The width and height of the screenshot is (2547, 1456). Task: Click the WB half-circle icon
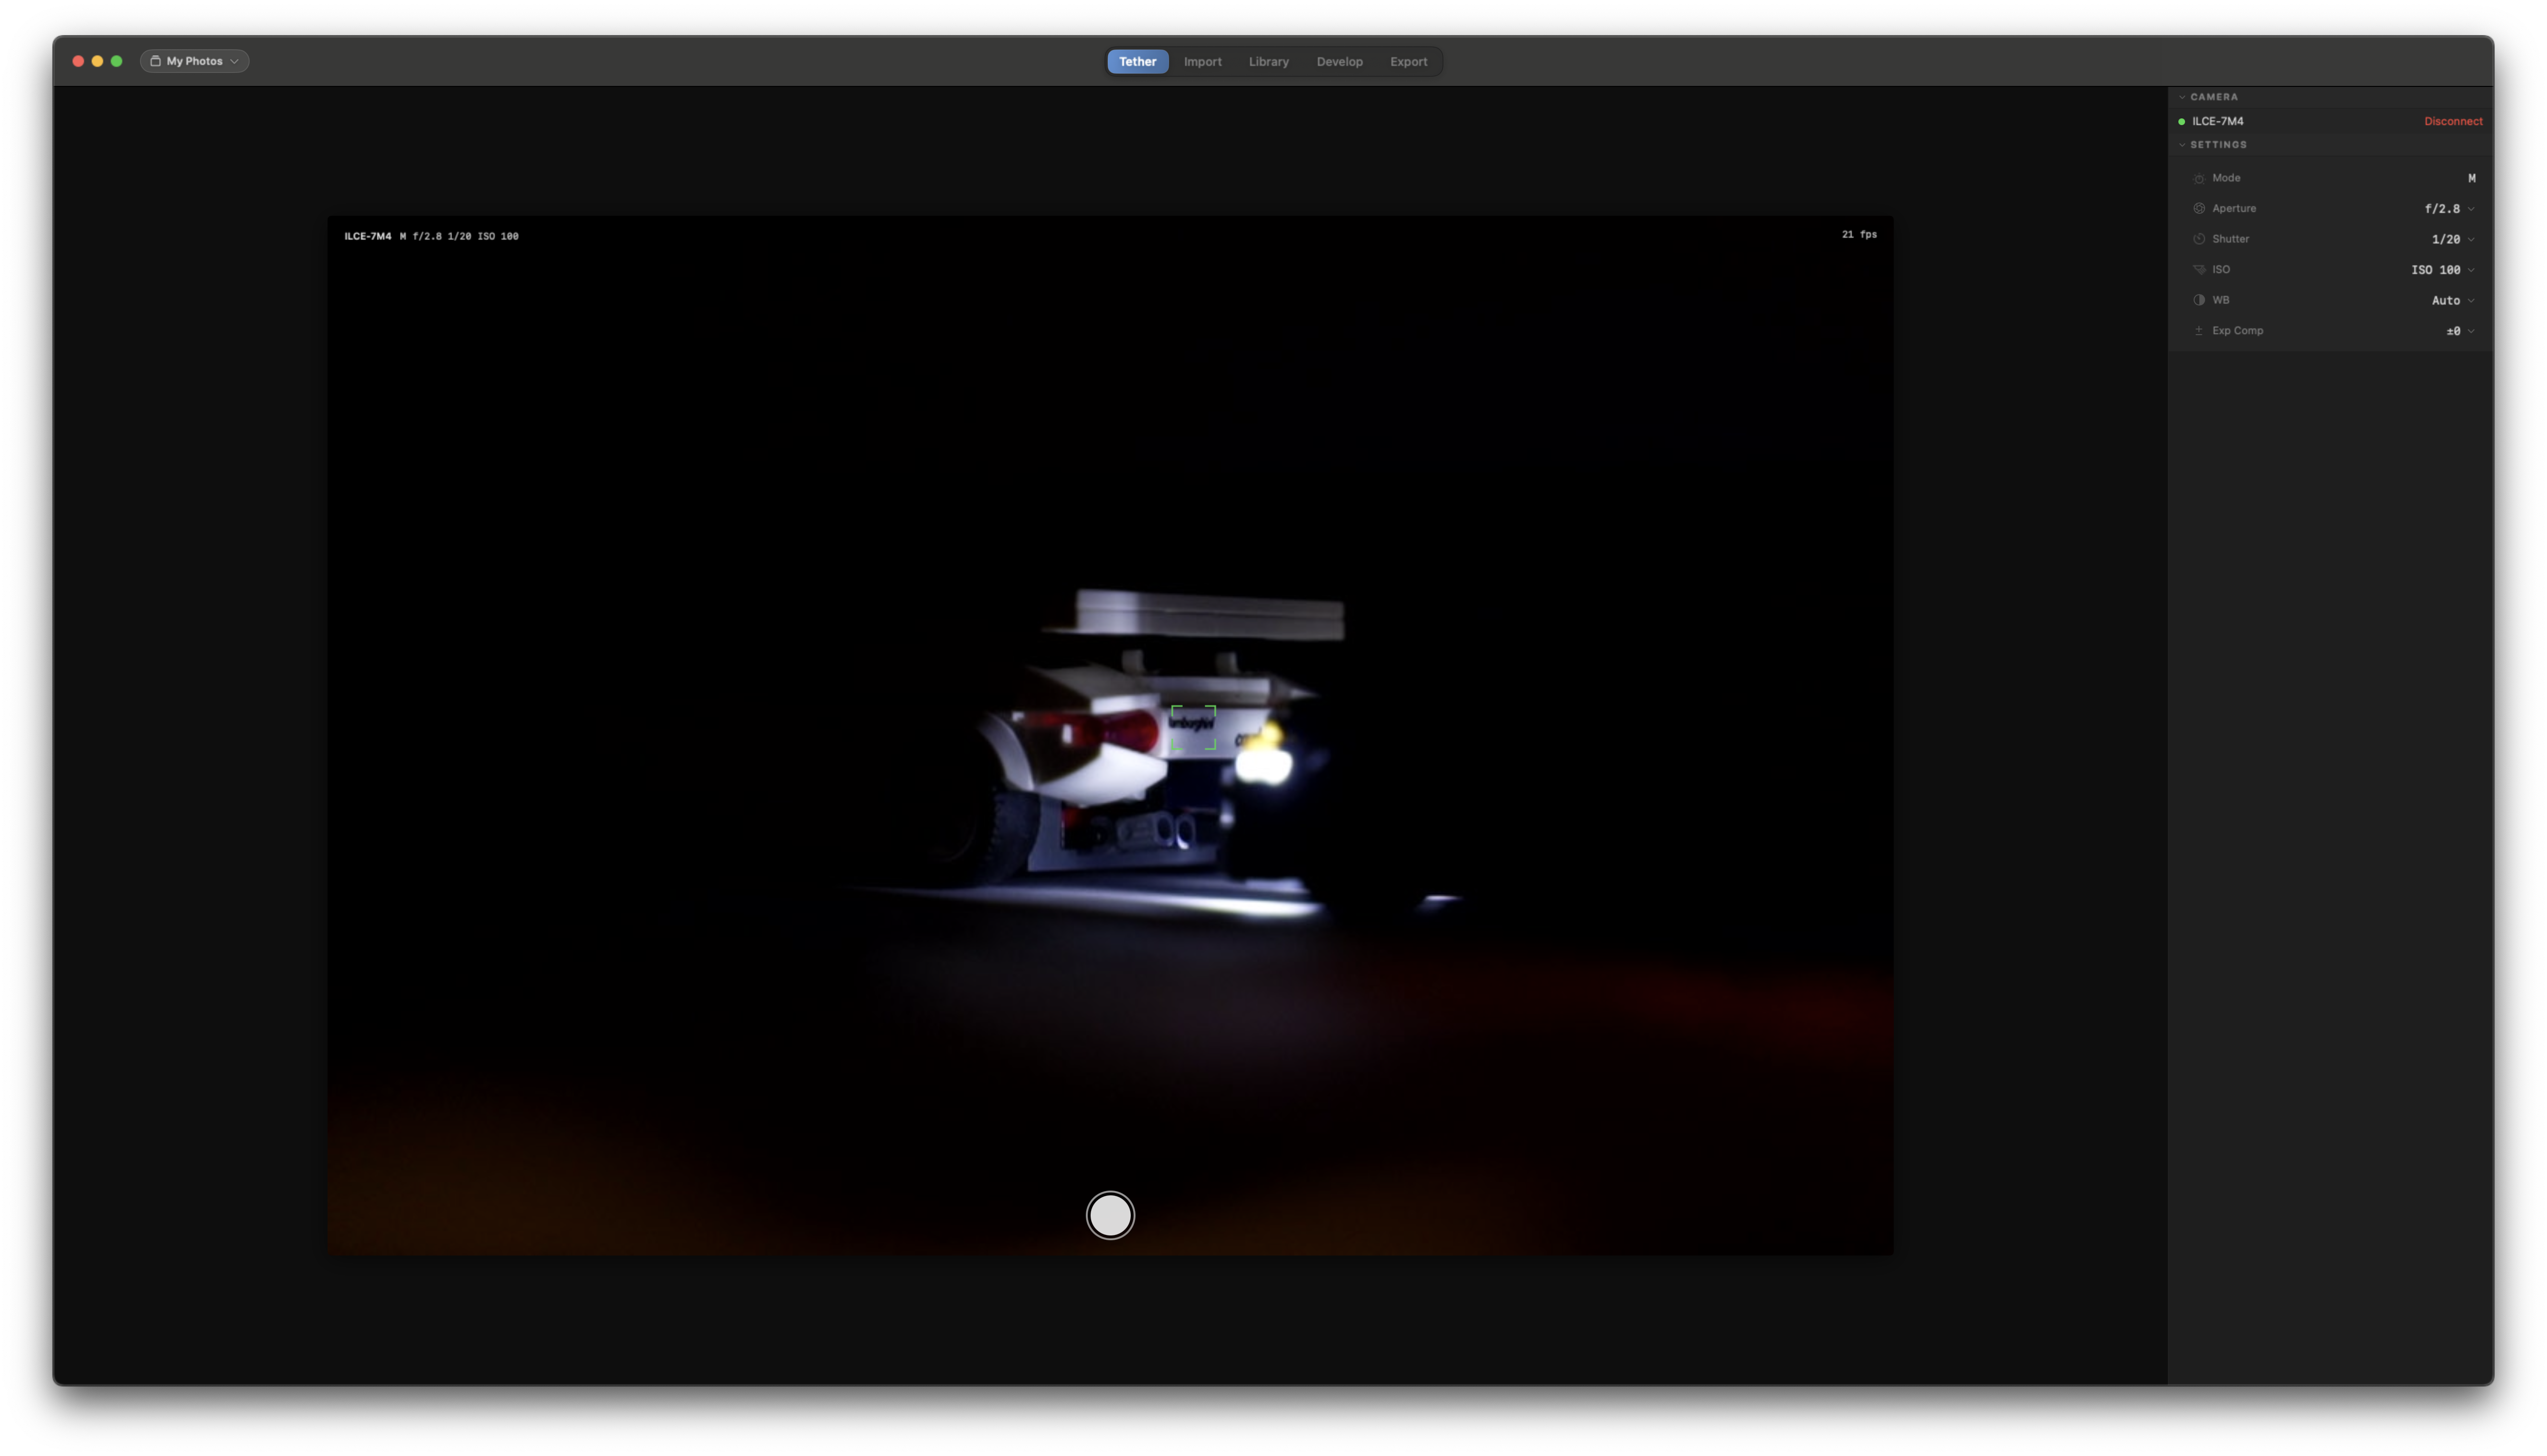click(x=2198, y=300)
